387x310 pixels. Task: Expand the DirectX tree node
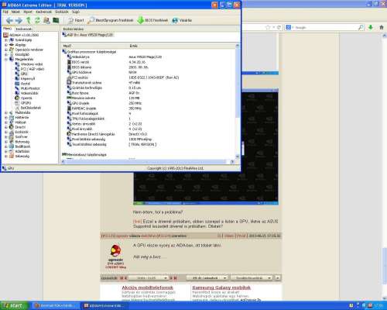coord(6,127)
